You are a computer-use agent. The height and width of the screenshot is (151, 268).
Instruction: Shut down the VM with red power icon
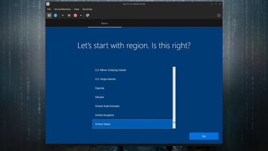(75, 16)
